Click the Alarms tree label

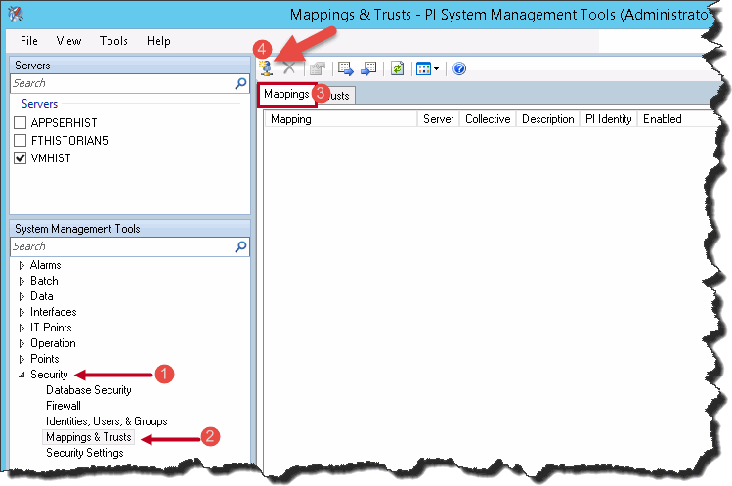point(45,265)
